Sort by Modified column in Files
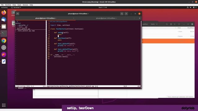198x111 pixels. tap(191, 28)
